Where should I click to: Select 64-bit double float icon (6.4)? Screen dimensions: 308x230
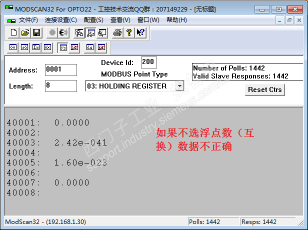click(90, 47)
